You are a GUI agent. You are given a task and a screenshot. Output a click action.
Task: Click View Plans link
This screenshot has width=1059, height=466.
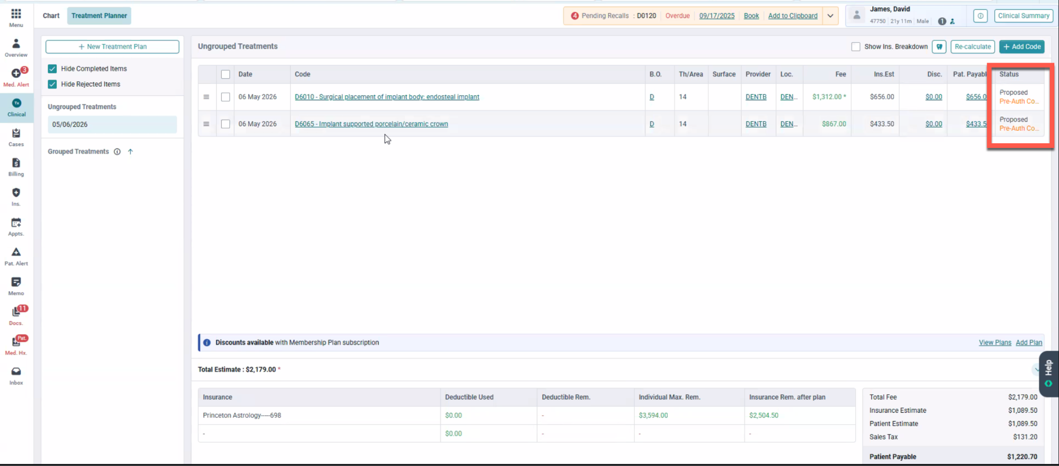(995, 342)
